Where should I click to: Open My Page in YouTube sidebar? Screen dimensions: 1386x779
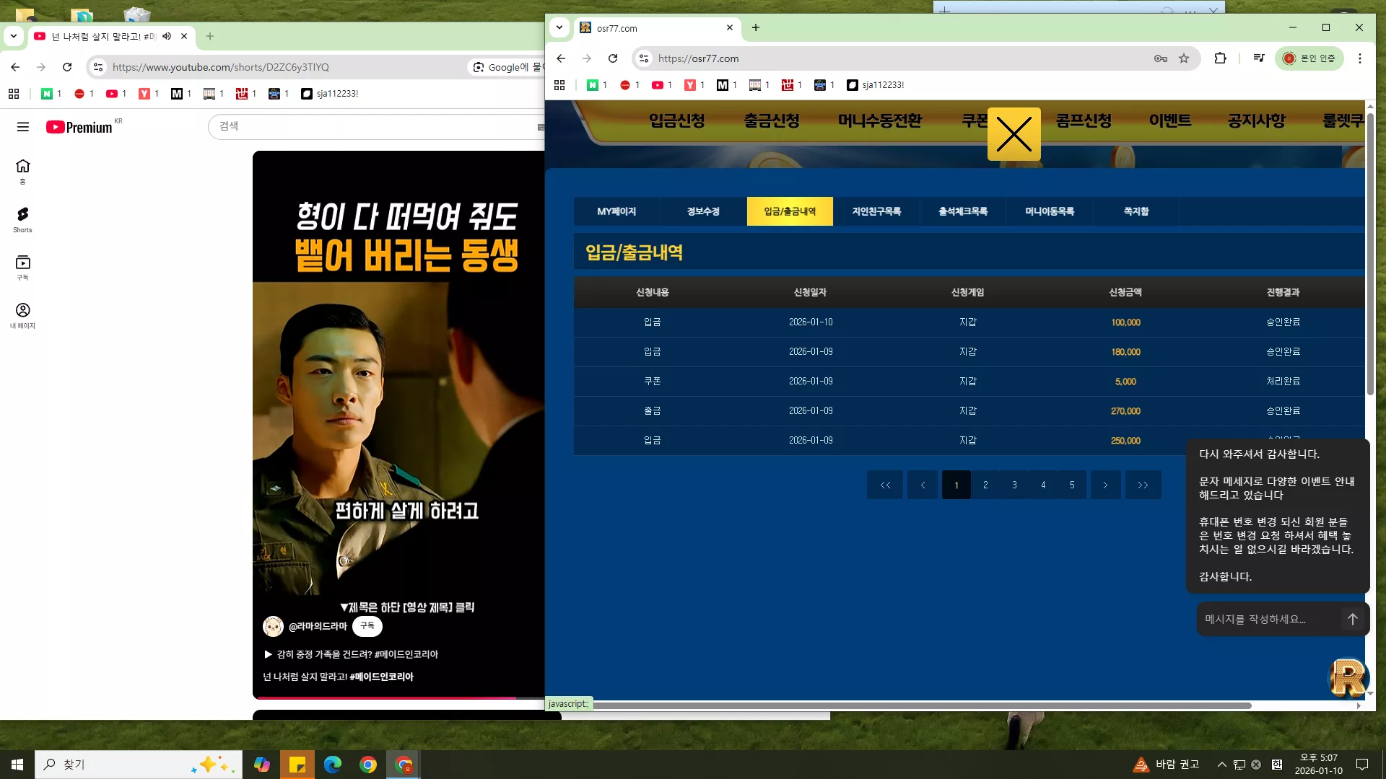22,315
